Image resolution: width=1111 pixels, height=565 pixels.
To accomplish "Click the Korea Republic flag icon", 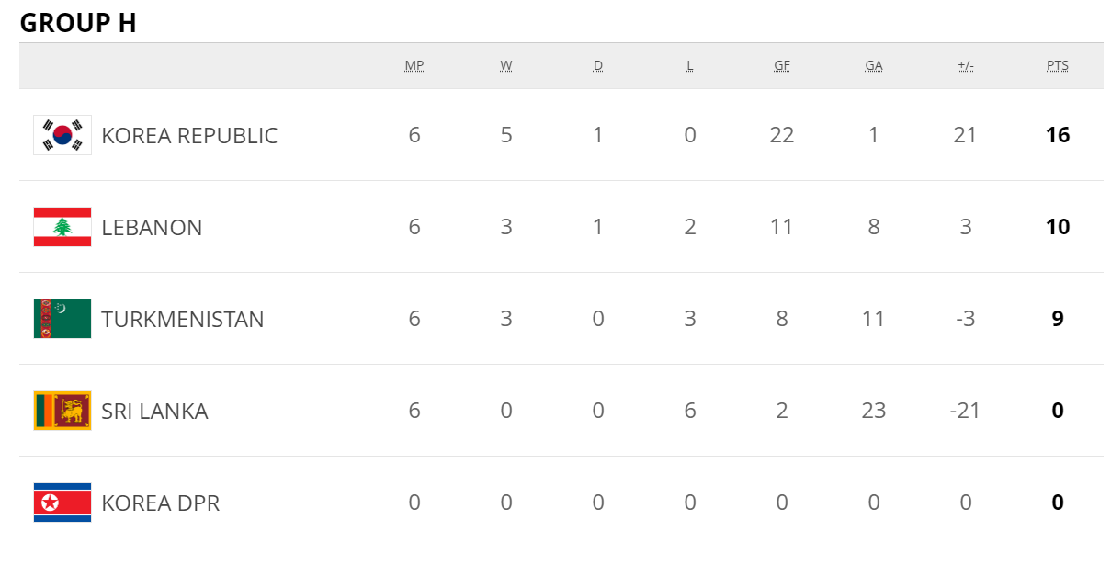I will (x=62, y=135).
